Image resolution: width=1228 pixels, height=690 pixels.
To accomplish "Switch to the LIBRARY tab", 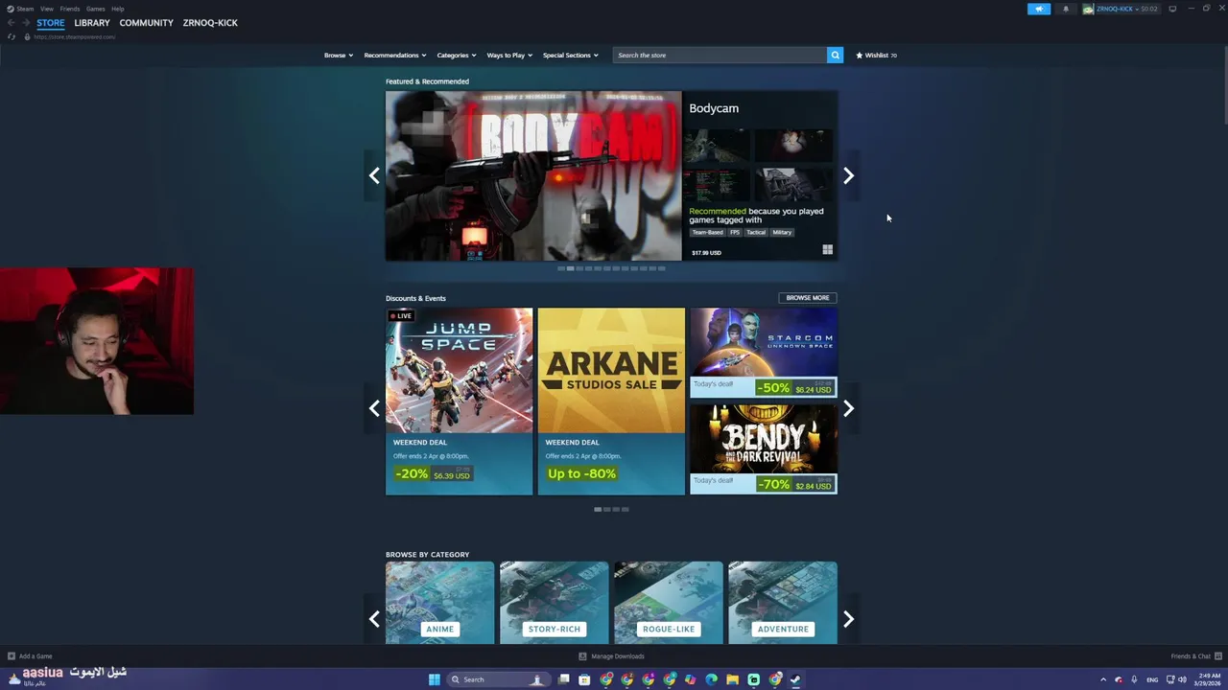I will click(92, 23).
